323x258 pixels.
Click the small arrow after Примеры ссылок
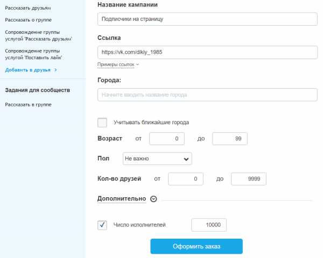pos(138,64)
